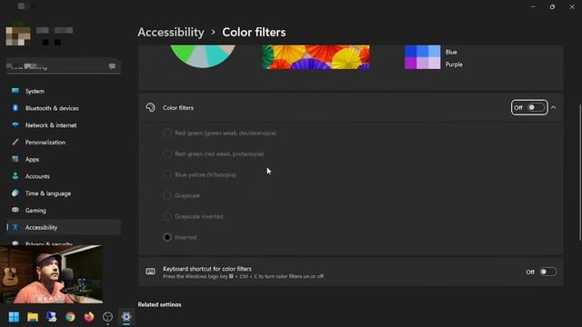Open System settings in the sidebar
582x327 pixels.
(64, 91)
